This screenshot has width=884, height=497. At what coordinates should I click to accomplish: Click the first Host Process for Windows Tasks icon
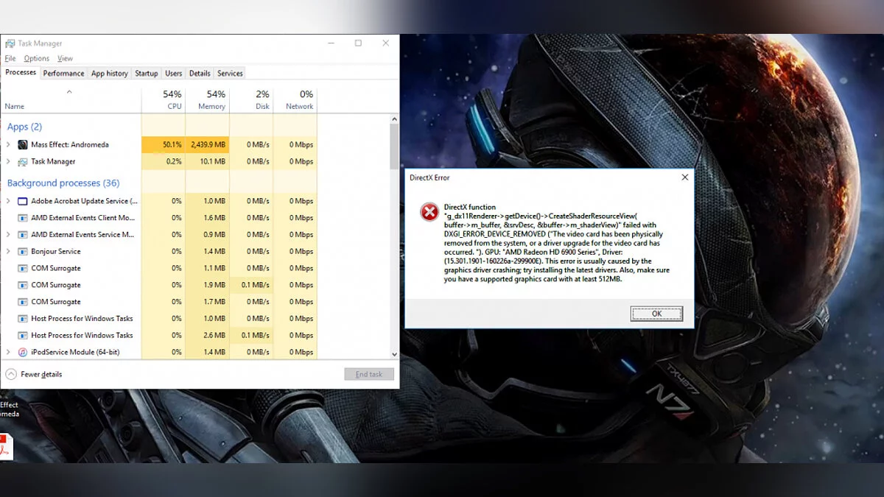tap(23, 319)
